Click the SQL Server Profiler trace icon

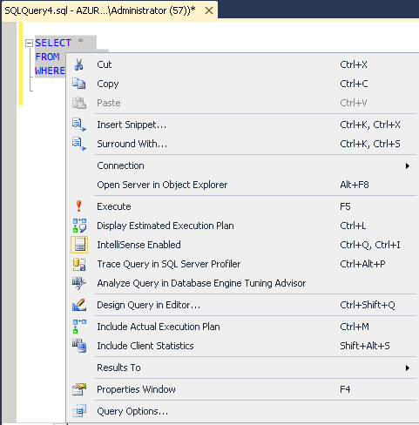79,264
